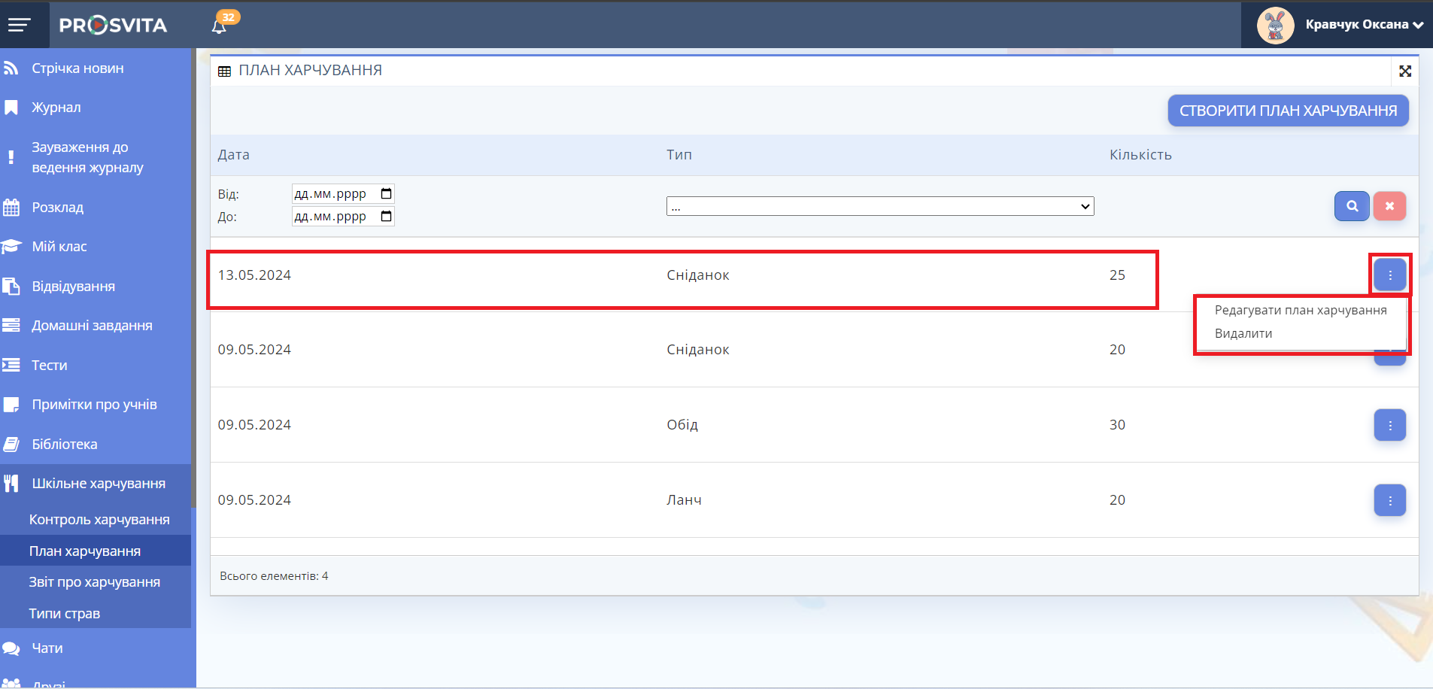Clear filters with the red X button
The image size is (1433, 689).
(1389, 206)
